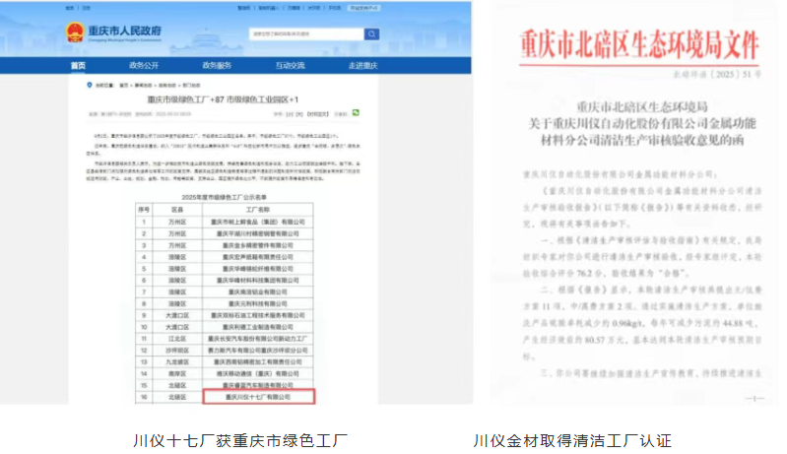Screen dimensions: 787x454
Task: Click the 重庆市人民政府 site title
Action: click(125, 31)
